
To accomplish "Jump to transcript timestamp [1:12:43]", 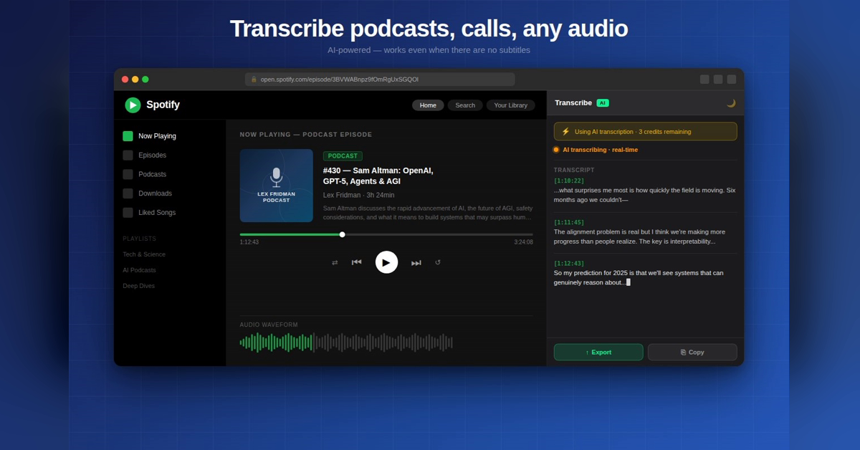I will (569, 263).
